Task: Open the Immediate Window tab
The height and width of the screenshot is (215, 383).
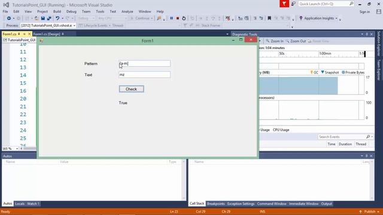Action: (303, 204)
